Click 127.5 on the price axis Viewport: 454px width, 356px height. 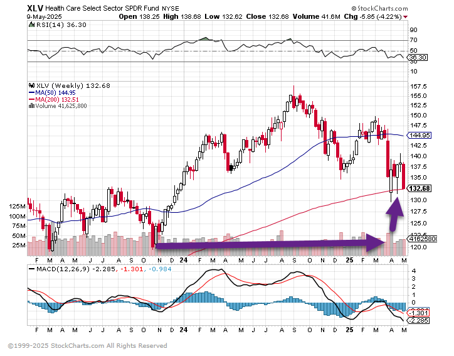[x=418, y=212]
